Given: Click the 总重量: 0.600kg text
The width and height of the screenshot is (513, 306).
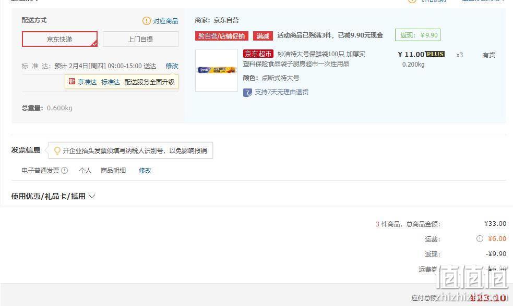Looking at the screenshot, I should click(47, 108).
